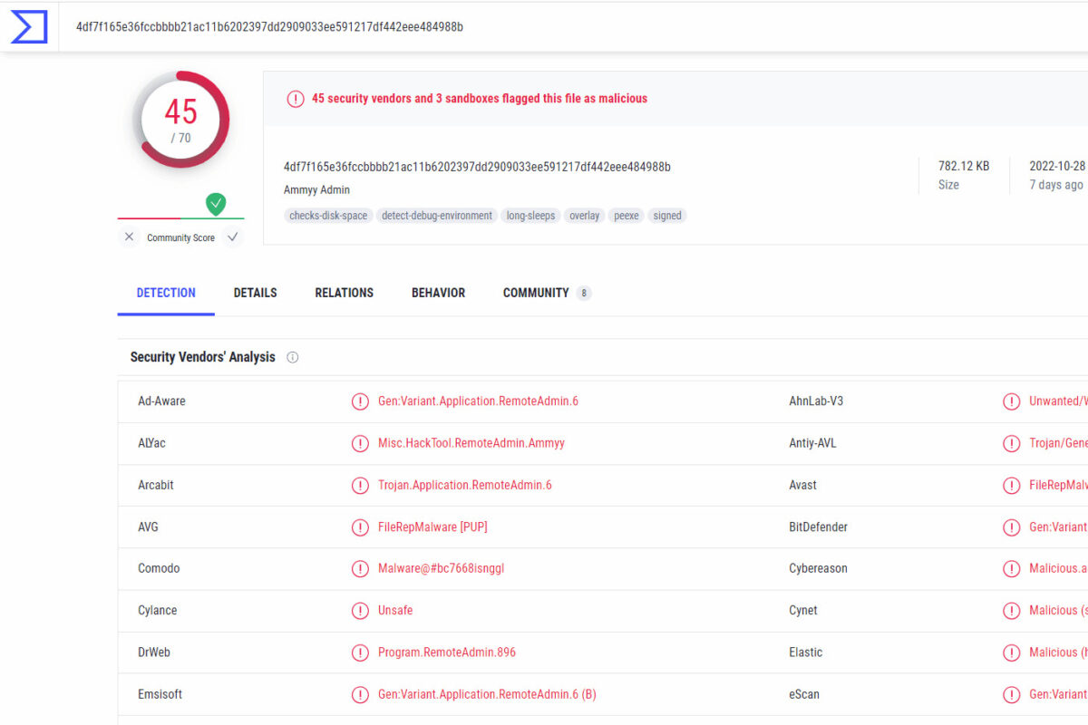Select the checks-disk-space tag
The width and height of the screenshot is (1088, 725).
point(328,216)
